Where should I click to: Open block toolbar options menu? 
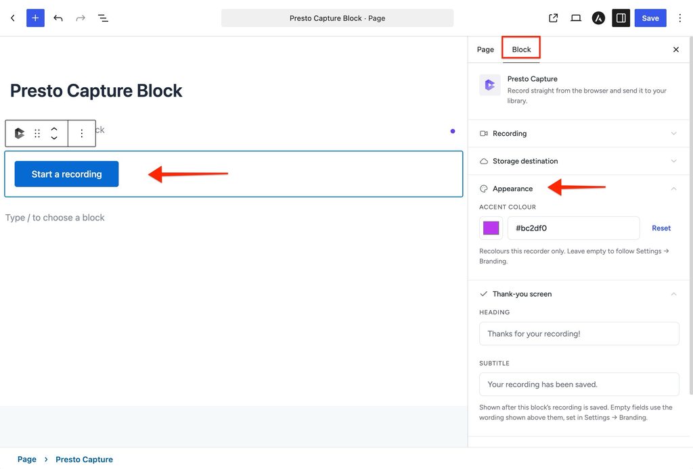(x=82, y=133)
